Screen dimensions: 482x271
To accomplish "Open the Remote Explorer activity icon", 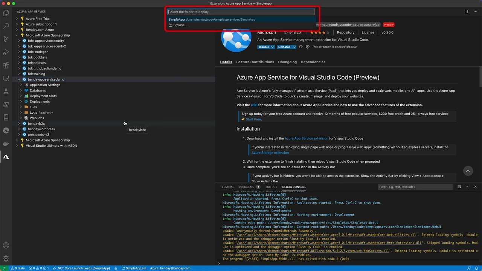I will pyautogui.click(x=6, y=78).
